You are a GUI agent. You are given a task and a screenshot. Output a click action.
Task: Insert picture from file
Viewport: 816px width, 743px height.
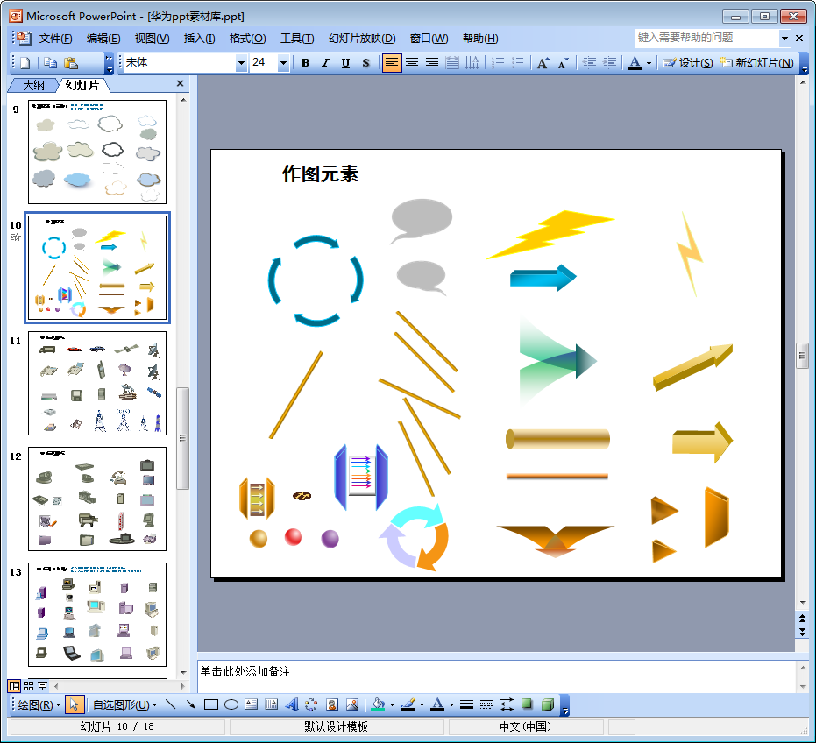click(352, 705)
